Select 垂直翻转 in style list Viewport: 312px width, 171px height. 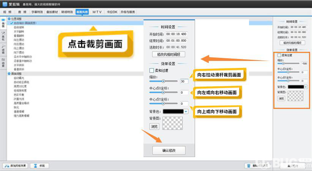19,36
